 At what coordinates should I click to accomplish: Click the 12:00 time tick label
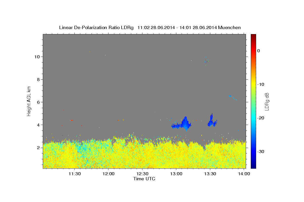[x=108, y=174]
